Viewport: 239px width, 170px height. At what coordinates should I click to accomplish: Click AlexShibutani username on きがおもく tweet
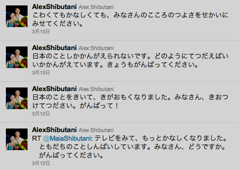[54, 89]
